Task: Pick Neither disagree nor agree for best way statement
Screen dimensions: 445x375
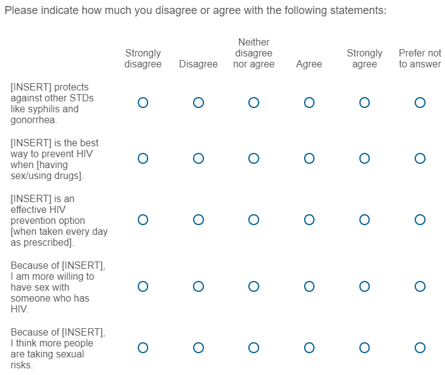Action: pos(254,158)
